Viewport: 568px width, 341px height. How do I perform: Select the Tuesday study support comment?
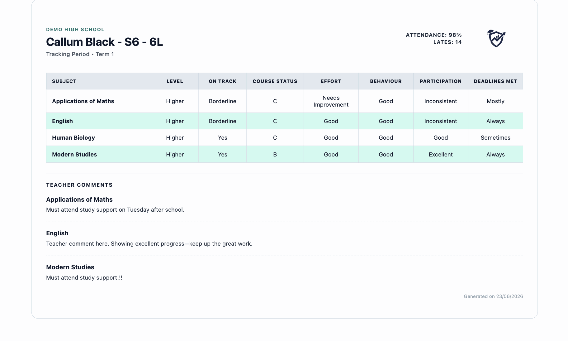pyautogui.click(x=115, y=210)
